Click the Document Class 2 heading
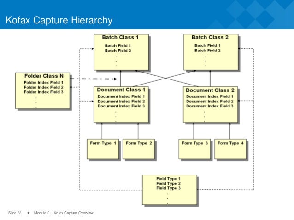This screenshot has width=294, height=220. 210,90
